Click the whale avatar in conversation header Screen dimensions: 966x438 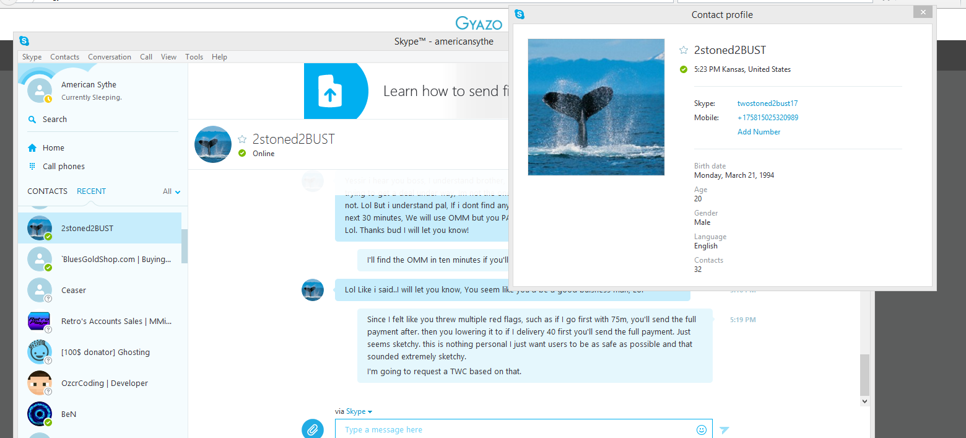click(213, 144)
